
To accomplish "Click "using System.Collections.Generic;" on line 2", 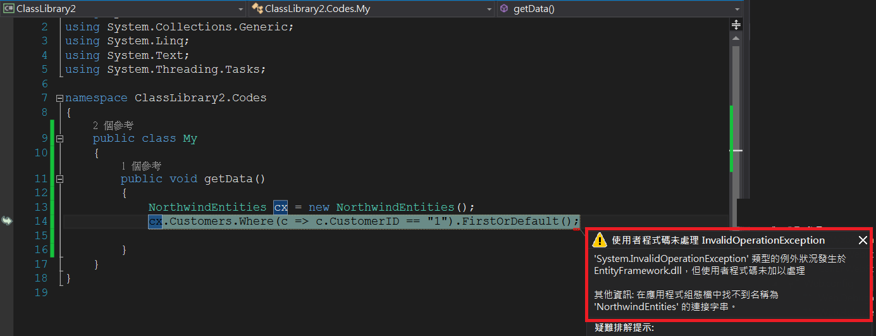I will pos(180,27).
